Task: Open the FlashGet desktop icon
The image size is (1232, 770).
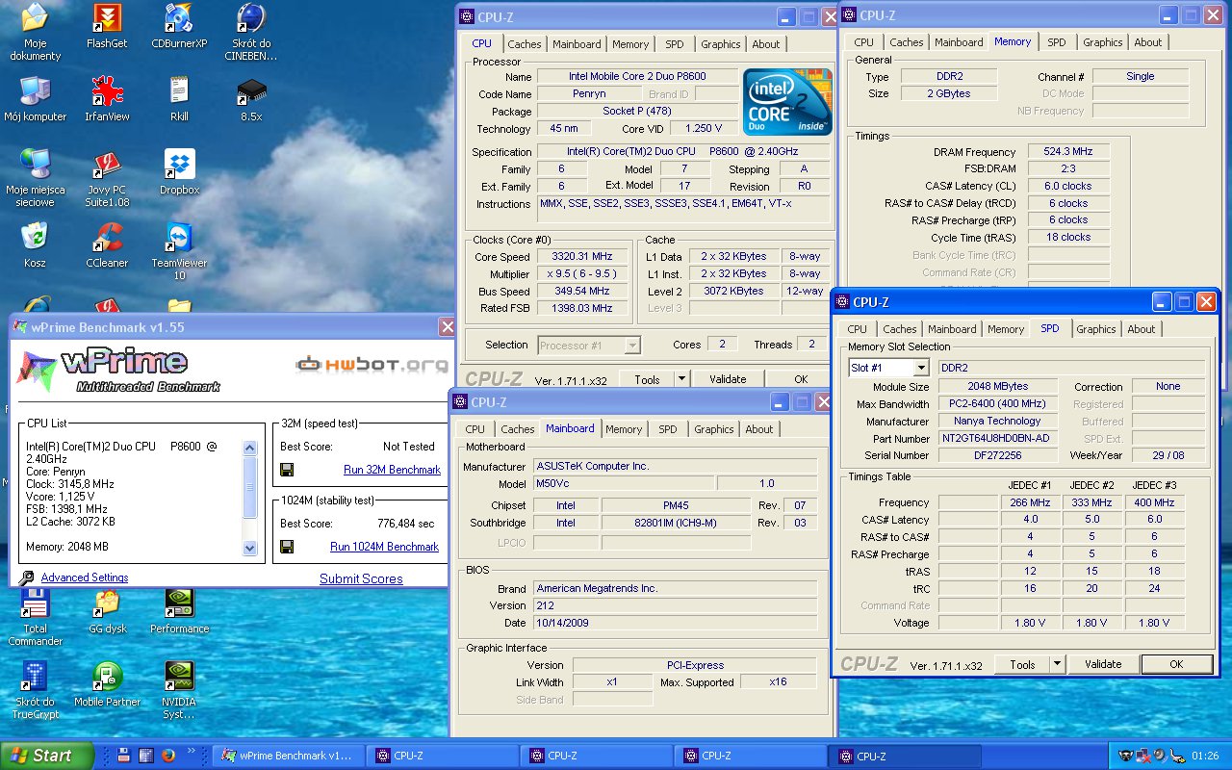Action: click(107, 18)
